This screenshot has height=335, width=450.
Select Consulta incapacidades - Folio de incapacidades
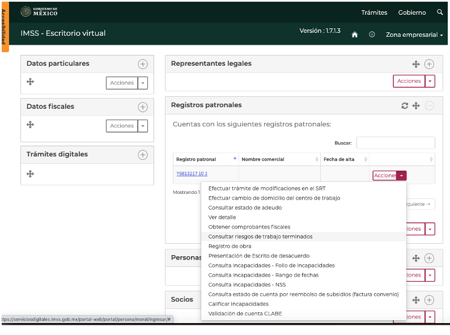(x=271, y=265)
